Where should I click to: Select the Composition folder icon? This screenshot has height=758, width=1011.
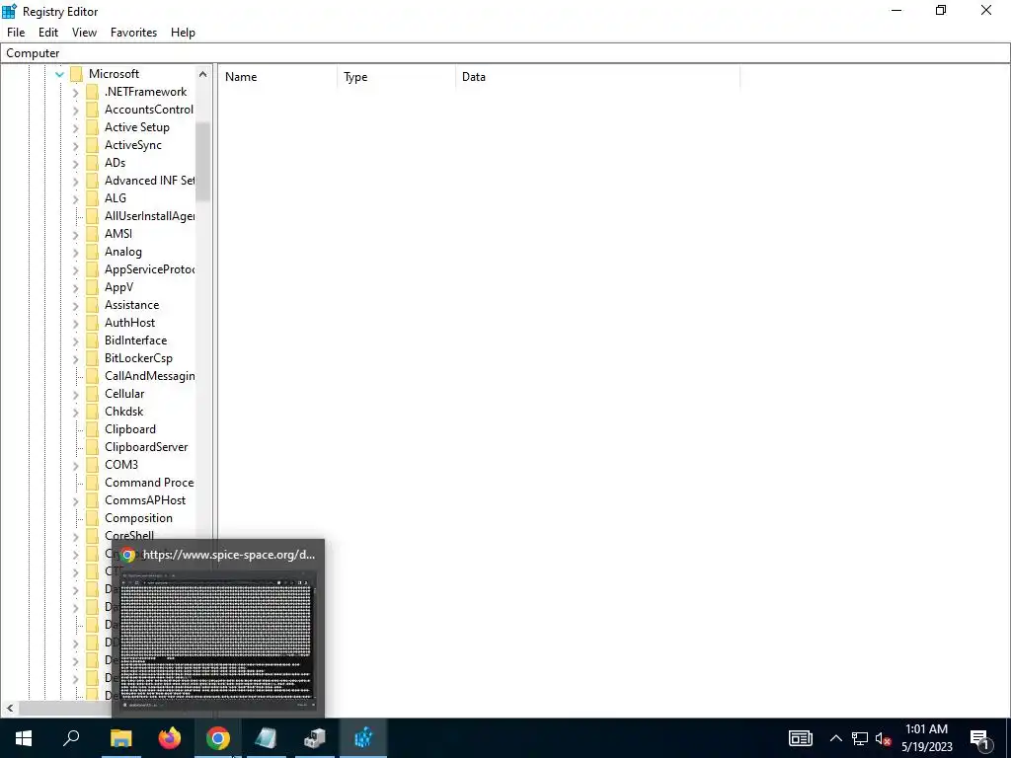(x=93, y=517)
